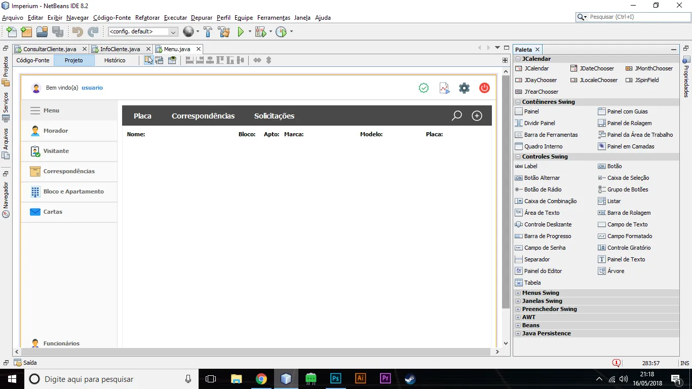
Task: Click the red power icon in form
Action: click(x=485, y=88)
